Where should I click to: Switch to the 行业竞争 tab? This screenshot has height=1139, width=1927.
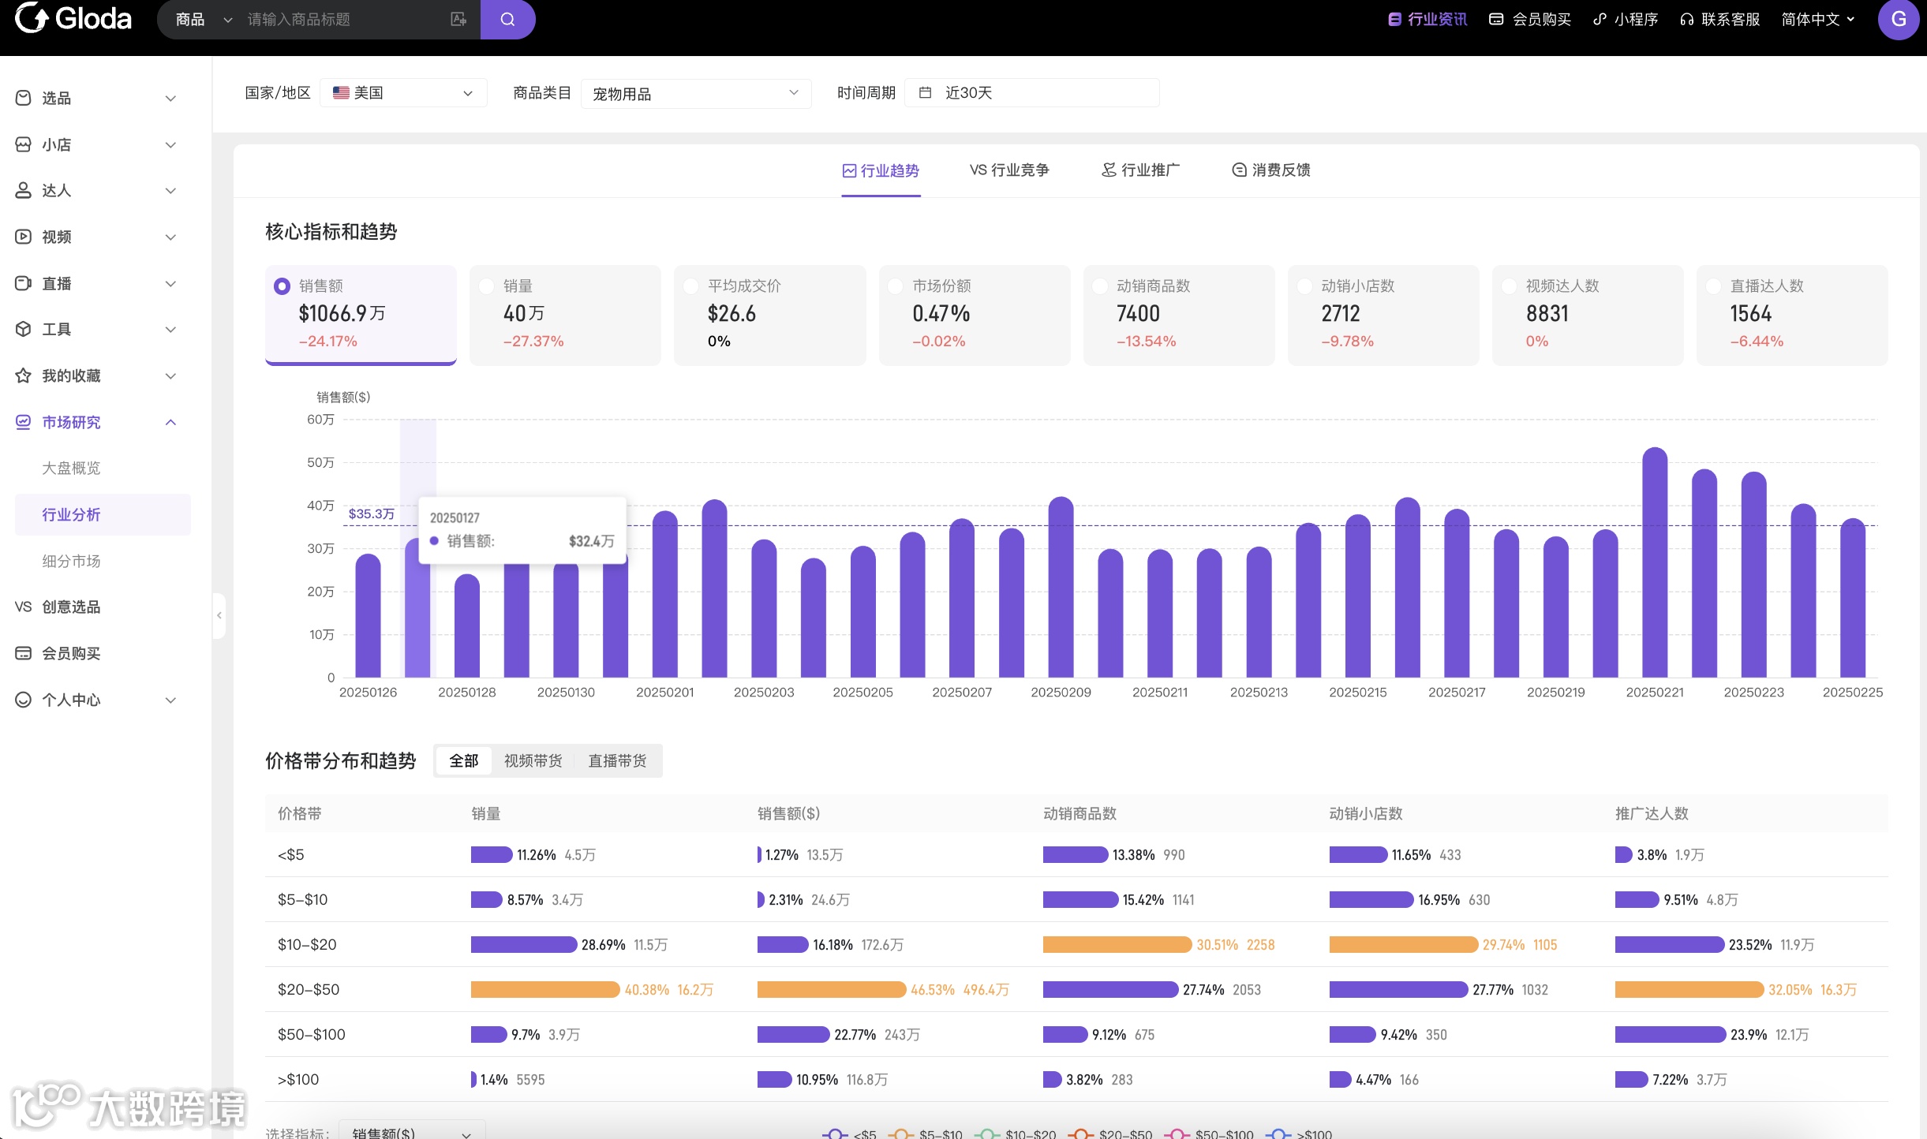click(1009, 170)
